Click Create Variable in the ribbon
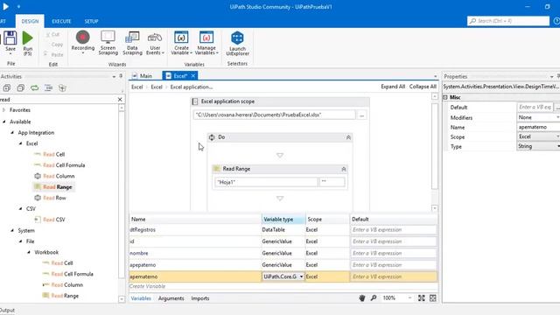This screenshot has height=315, width=560. pos(181,43)
